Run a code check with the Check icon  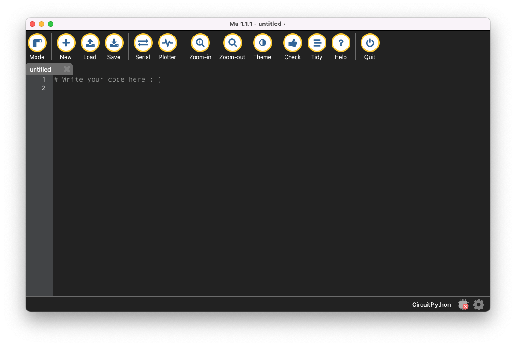click(x=292, y=42)
